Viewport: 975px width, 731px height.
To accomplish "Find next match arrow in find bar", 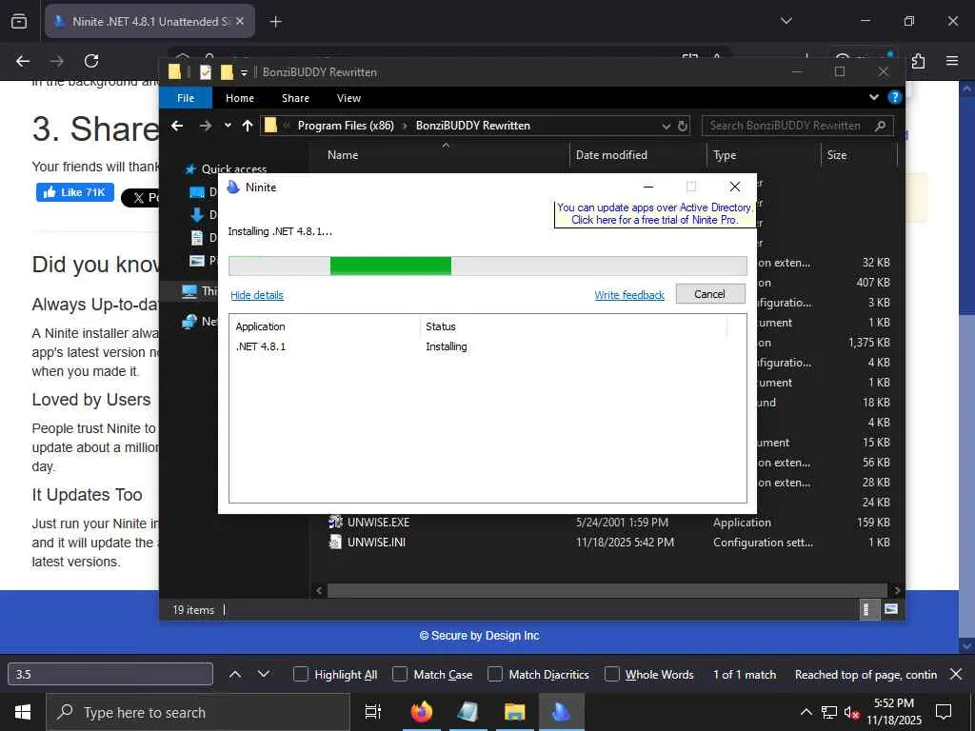I will (x=264, y=674).
